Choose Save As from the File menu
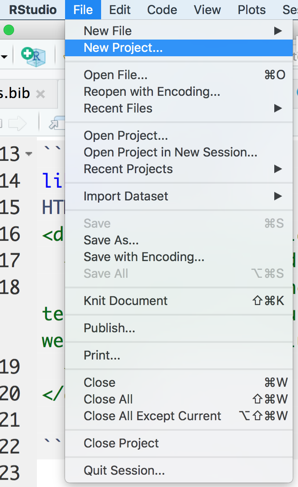This screenshot has height=487, width=298. coord(111,240)
